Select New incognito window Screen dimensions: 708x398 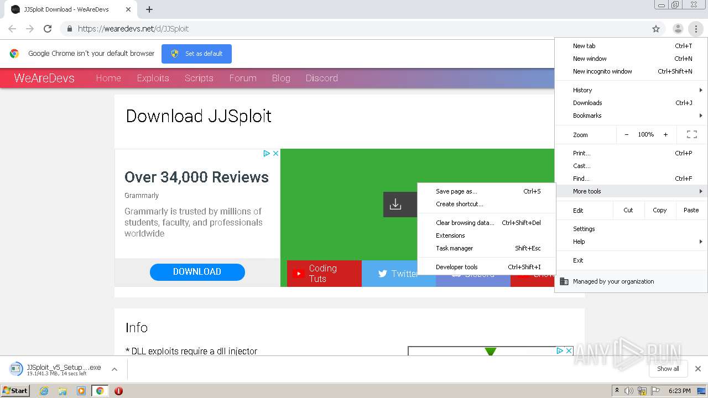pyautogui.click(x=631, y=71)
